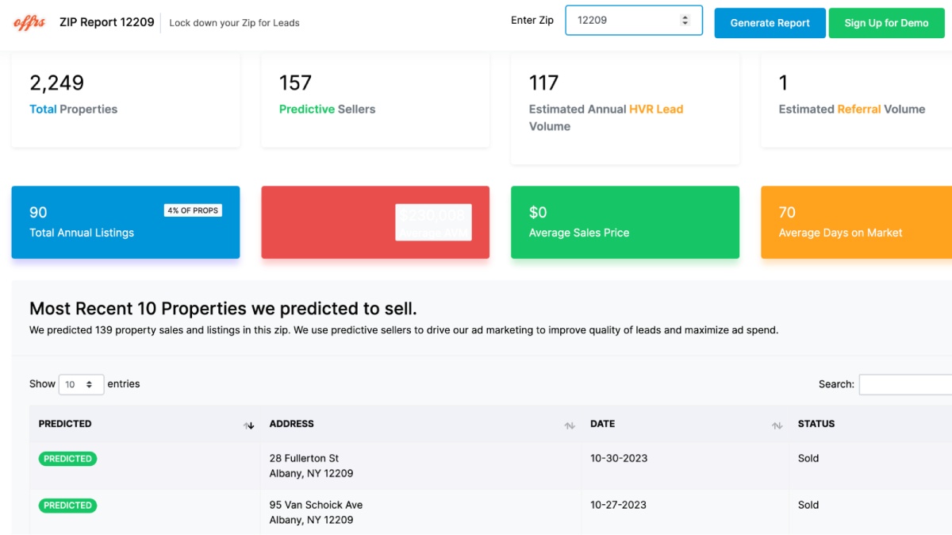Click the offrs logo

[30, 23]
